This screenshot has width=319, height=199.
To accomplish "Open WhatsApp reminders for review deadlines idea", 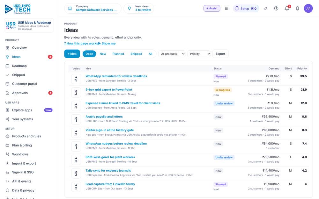I will click(116, 76).
